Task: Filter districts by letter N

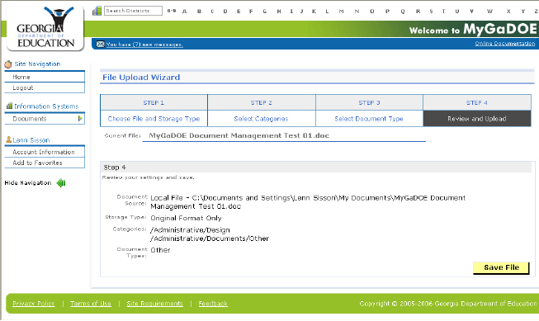Action: point(357,12)
